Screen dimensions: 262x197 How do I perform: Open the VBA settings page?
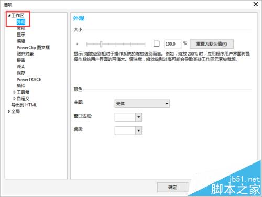tap(20, 67)
